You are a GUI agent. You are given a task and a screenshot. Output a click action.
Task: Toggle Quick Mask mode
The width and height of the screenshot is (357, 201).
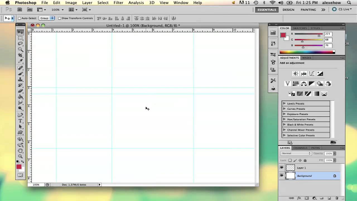tap(20, 175)
